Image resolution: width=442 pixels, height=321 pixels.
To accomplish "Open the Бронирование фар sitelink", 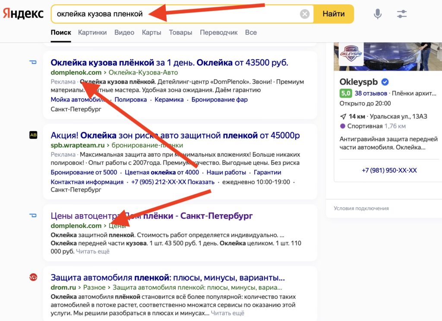I will pos(220,100).
